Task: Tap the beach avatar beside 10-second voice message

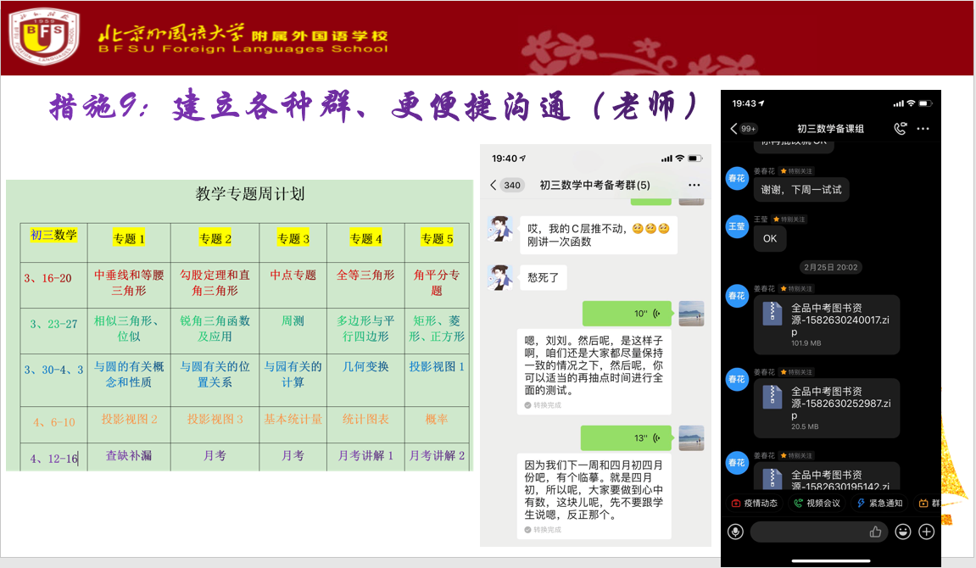Action: (691, 314)
